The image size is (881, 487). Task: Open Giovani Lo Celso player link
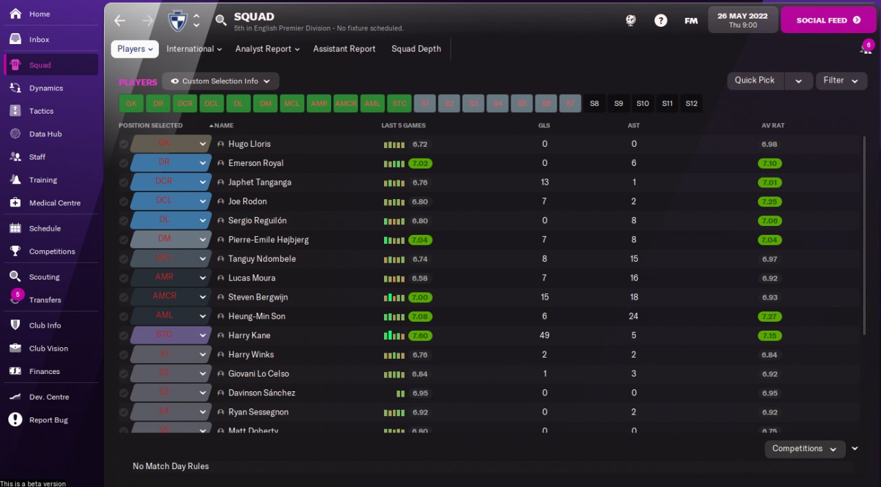258,374
